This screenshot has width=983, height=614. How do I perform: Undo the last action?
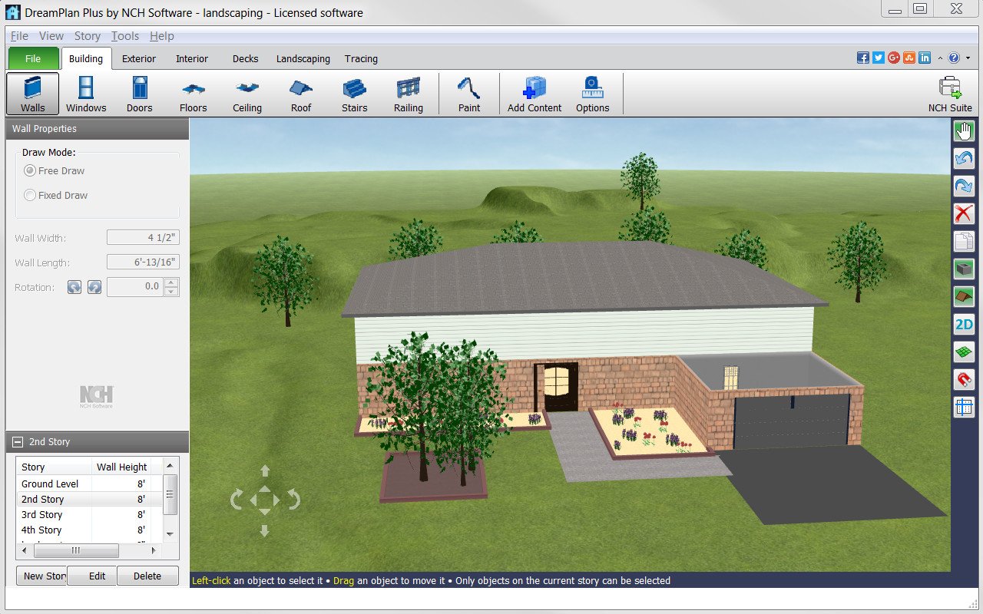964,159
